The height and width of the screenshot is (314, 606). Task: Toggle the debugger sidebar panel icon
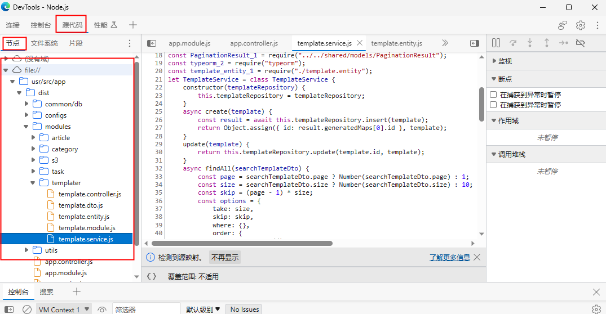pyautogui.click(x=475, y=43)
